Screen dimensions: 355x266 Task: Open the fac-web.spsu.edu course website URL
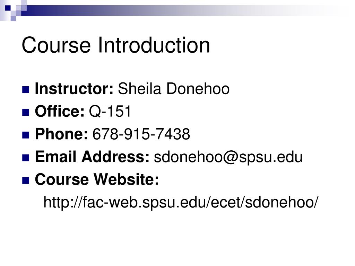[181, 202]
